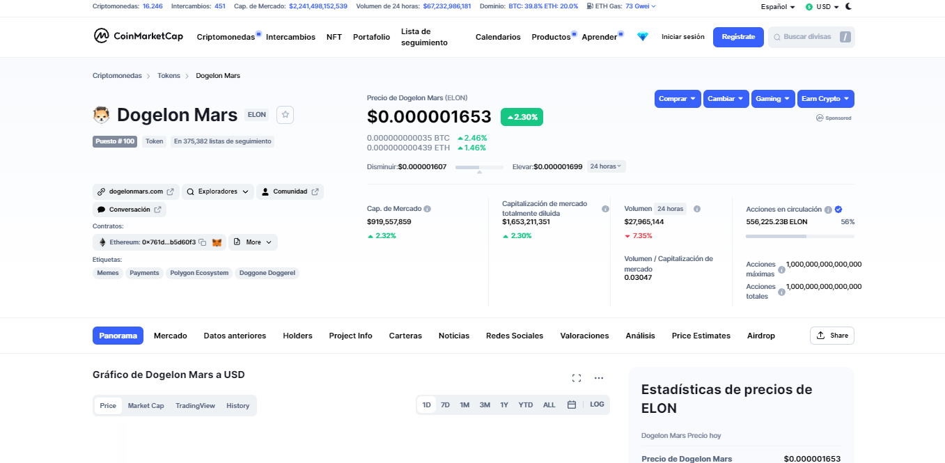Open the USD currency selector
The width and height of the screenshot is (945, 463).
point(822,6)
